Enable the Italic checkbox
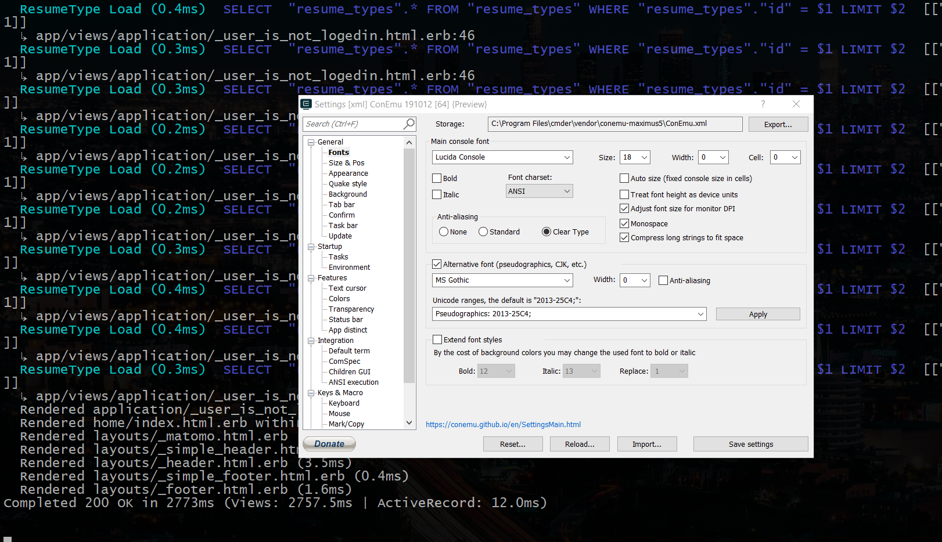 pyautogui.click(x=437, y=194)
